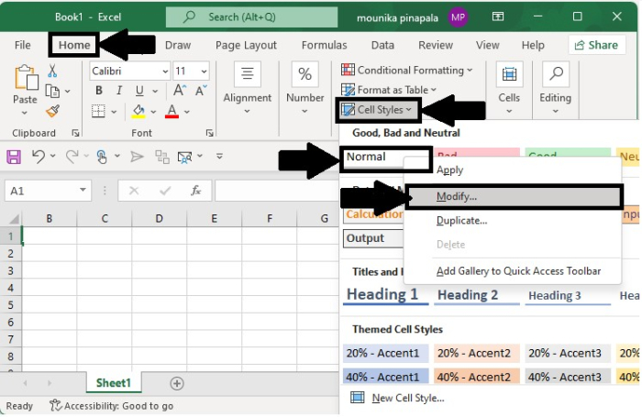
Task: Toggle Bold formatting
Action: click(x=99, y=91)
